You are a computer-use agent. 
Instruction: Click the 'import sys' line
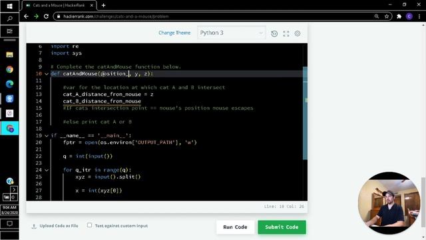click(x=66, y=53)
